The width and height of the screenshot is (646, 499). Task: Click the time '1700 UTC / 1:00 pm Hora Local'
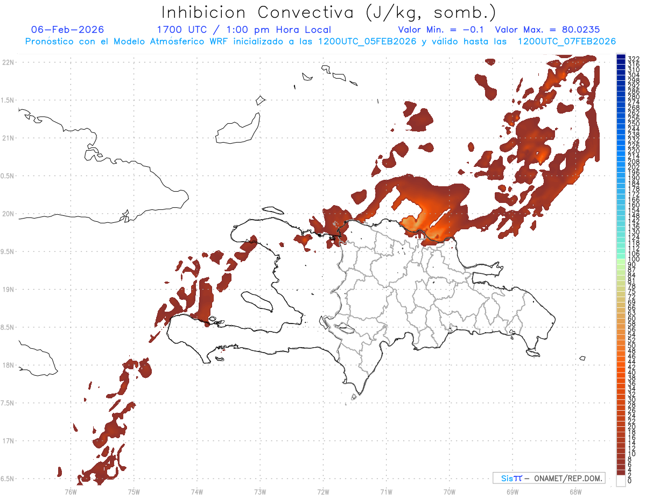pyautogui.click(x=244, y=30)
